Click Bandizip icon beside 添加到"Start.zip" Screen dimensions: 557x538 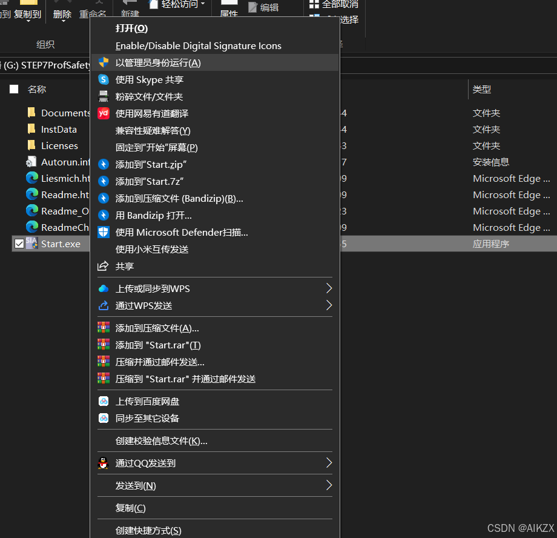104,164
